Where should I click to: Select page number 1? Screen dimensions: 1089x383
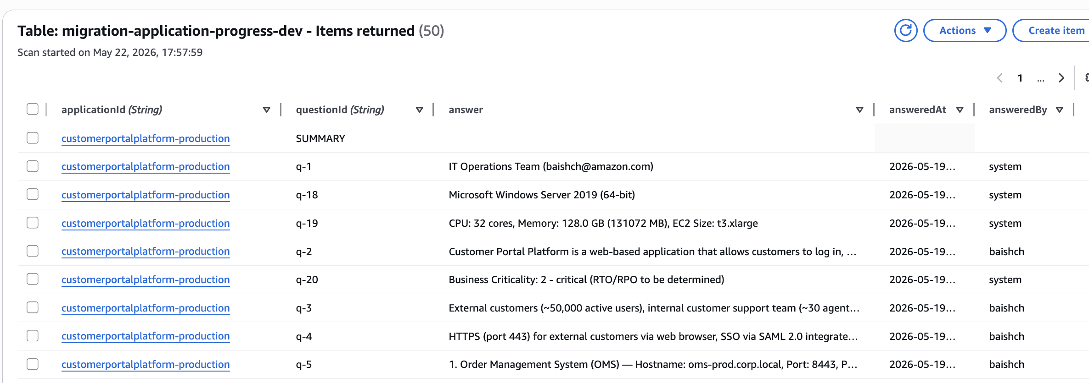[1020, 78]
